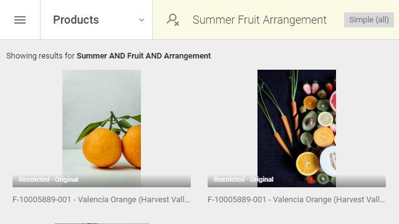Click the avocado half in the fruit photo

[309, 121]
